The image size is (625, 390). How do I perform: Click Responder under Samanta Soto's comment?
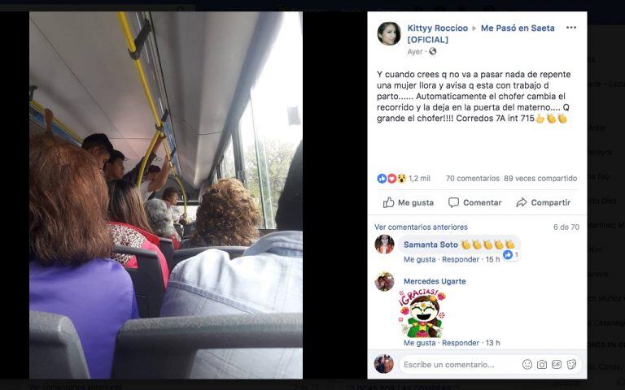pyautogui.click(x=461, y=259)
